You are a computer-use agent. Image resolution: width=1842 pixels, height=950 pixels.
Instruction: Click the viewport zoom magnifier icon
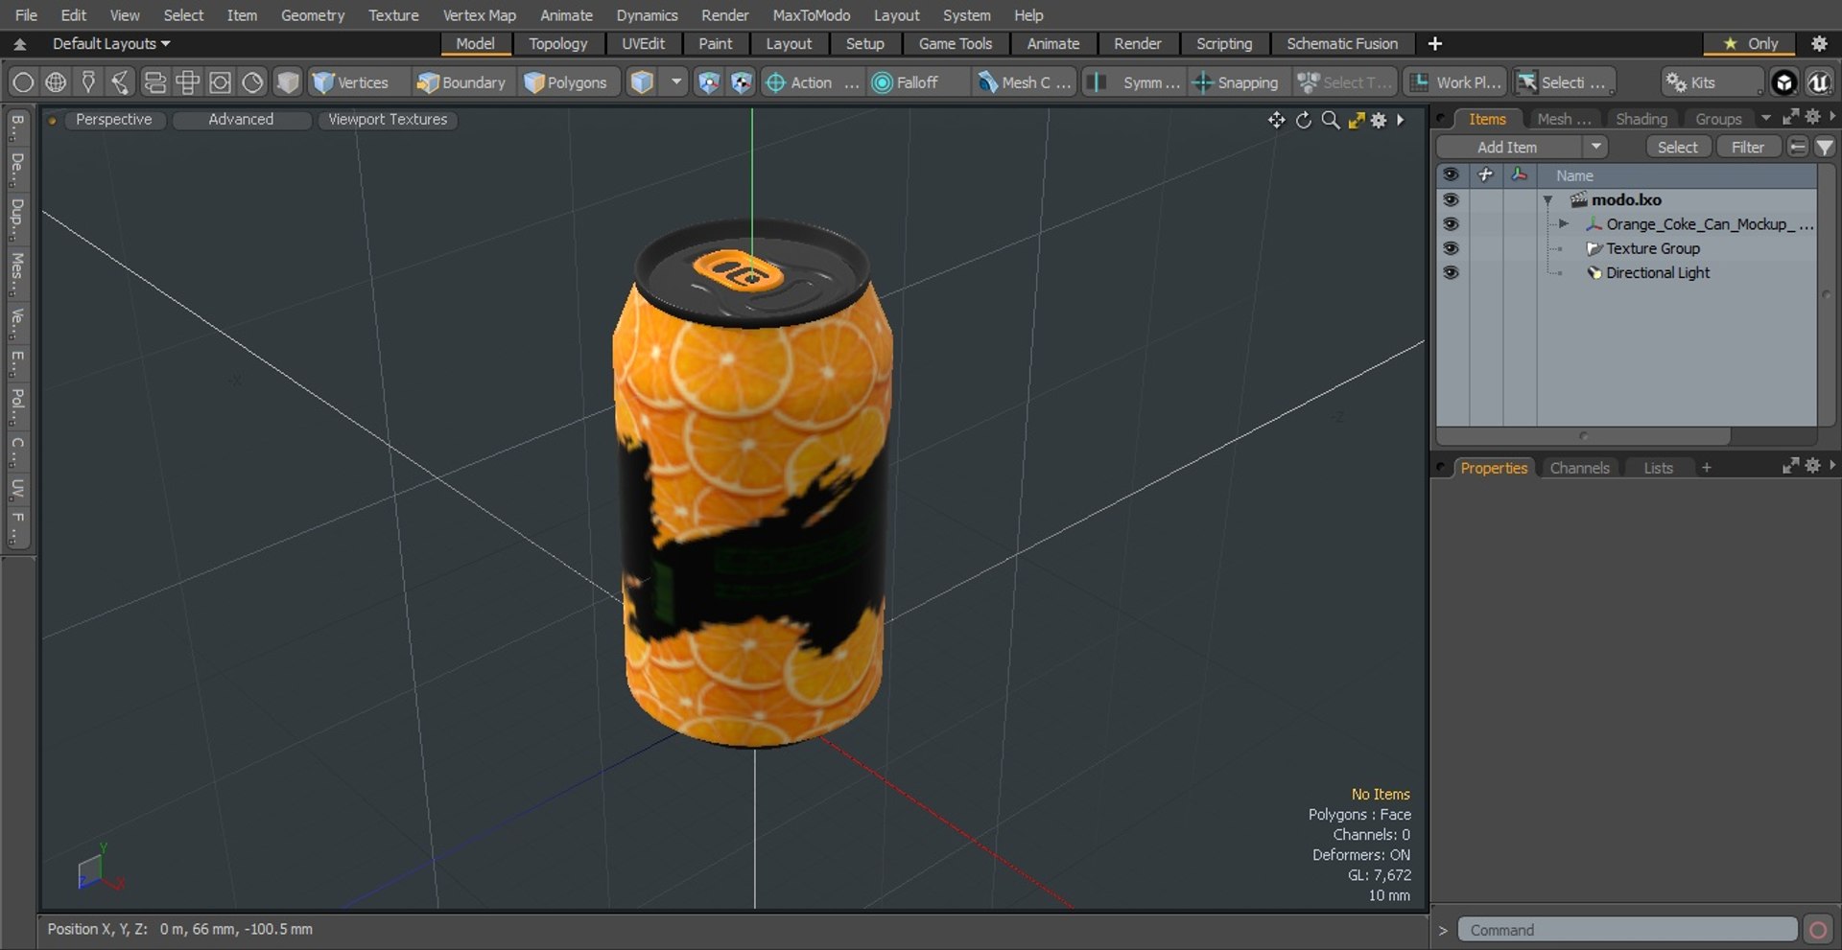click(1330, 120)
